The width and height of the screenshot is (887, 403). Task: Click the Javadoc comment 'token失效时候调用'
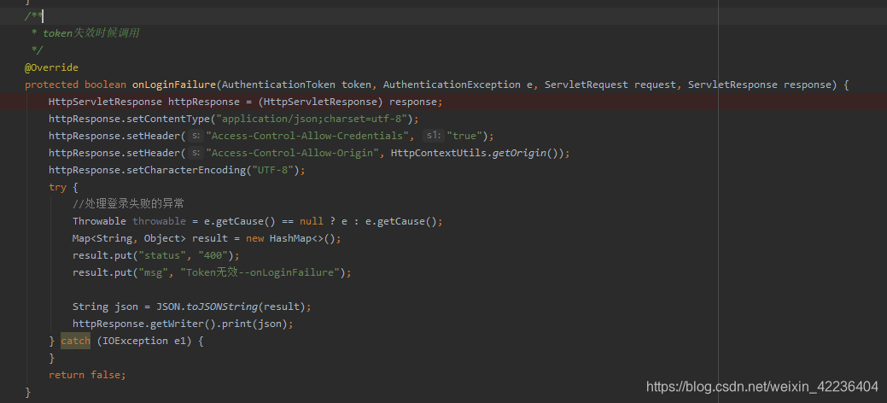90,33
